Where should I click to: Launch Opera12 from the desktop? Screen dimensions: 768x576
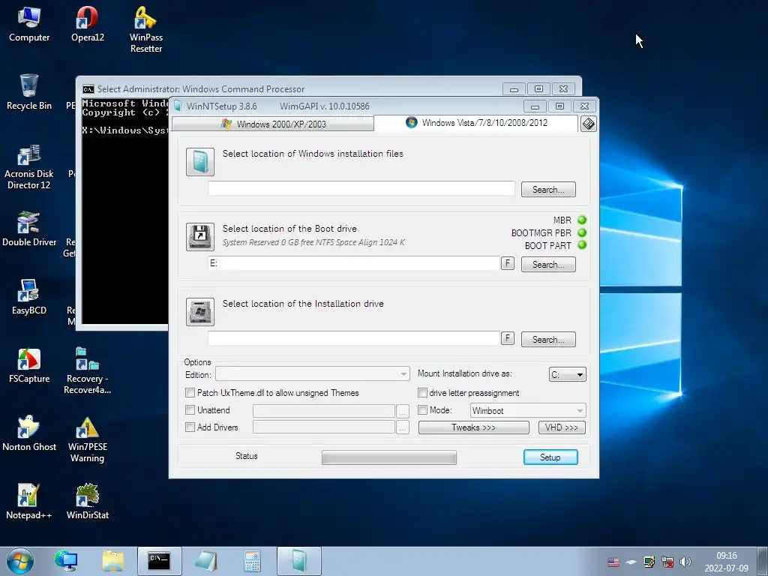coord(87,24)
